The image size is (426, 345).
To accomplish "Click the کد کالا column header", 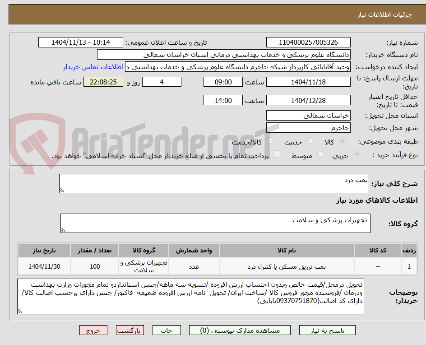I will pyautogui.click(x=378, y=250).
